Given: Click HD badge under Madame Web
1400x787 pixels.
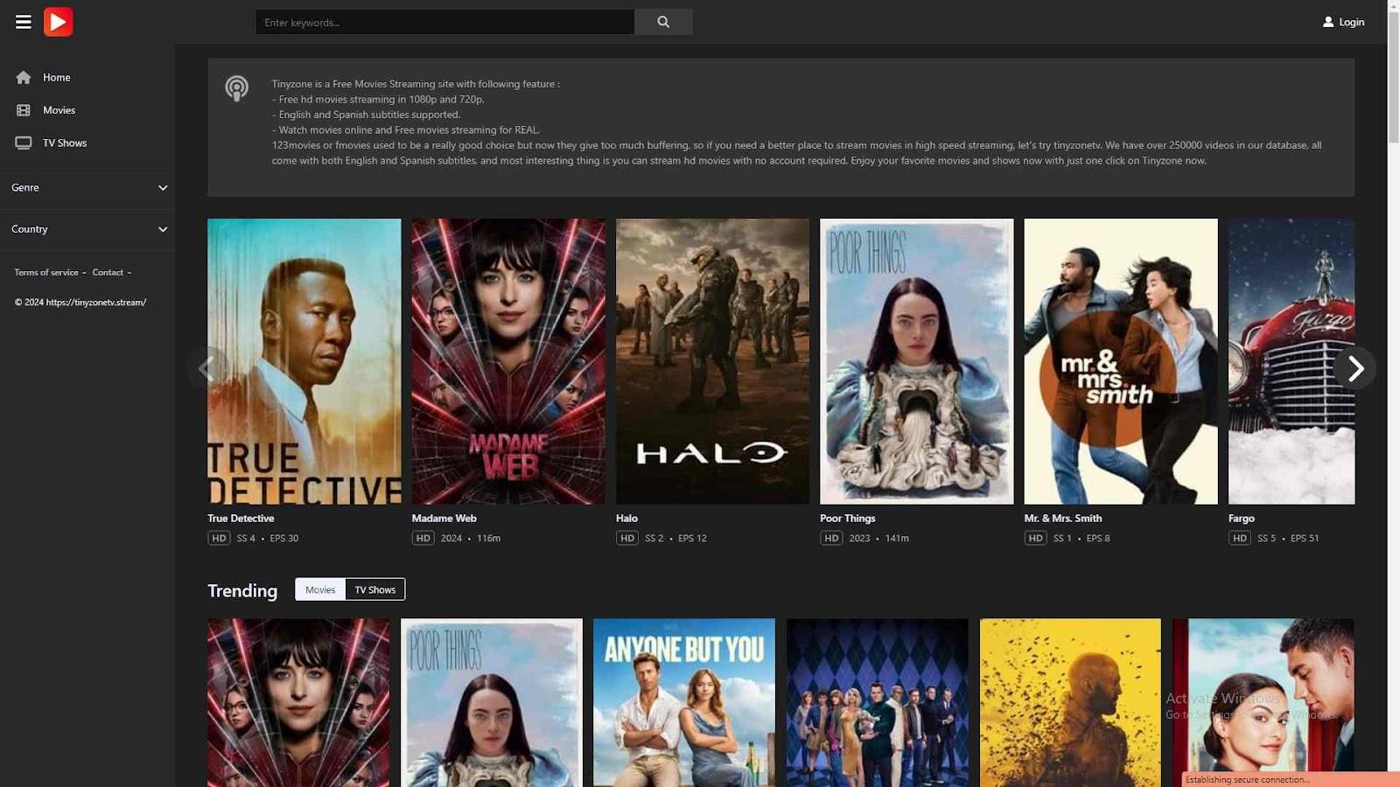Looking at the screenshot, I should click(423, 538).
